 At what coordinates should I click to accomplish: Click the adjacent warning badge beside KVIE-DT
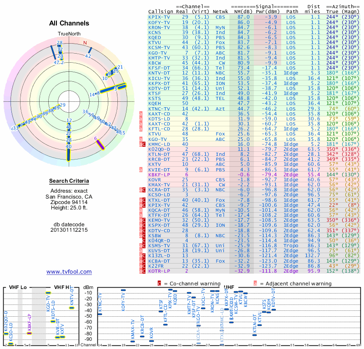[141, 170]
